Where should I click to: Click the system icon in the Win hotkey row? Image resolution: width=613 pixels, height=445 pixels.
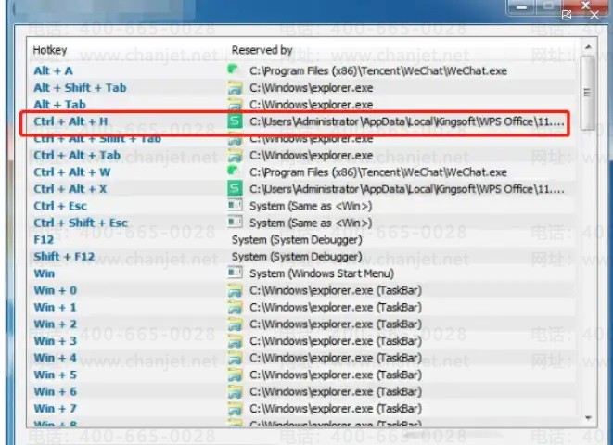click(235, 273)
